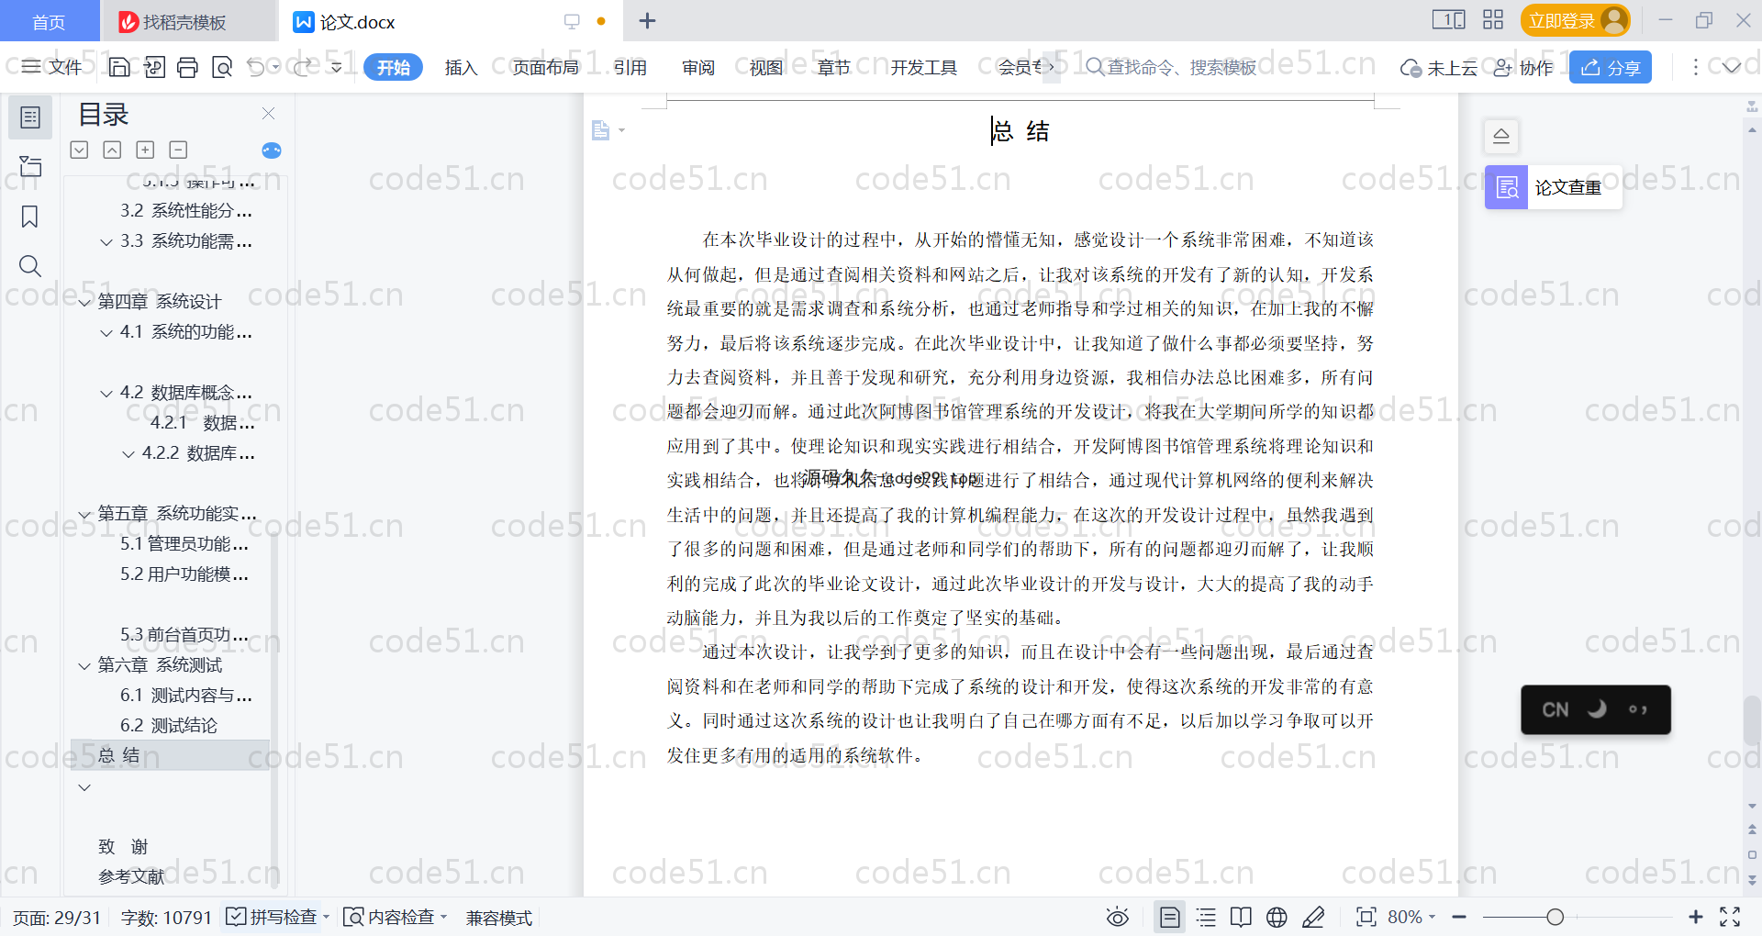Switch to the 找稻壳模板 tab
Viewport: 1762px width, 936px height.
click(187, 22)
